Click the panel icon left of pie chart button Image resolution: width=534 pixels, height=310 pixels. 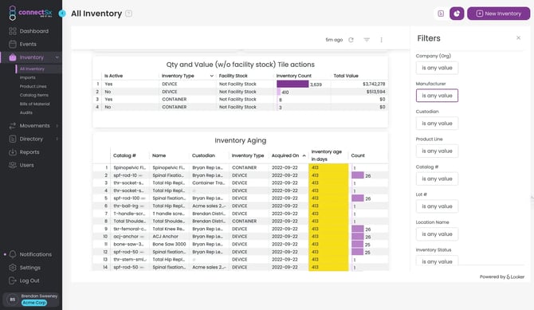point(441,14)
